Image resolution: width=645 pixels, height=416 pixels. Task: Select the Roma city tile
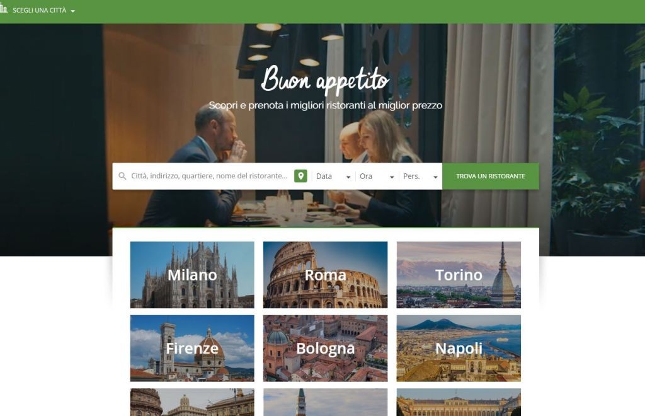pyautogui.click(x=326, y=275)
